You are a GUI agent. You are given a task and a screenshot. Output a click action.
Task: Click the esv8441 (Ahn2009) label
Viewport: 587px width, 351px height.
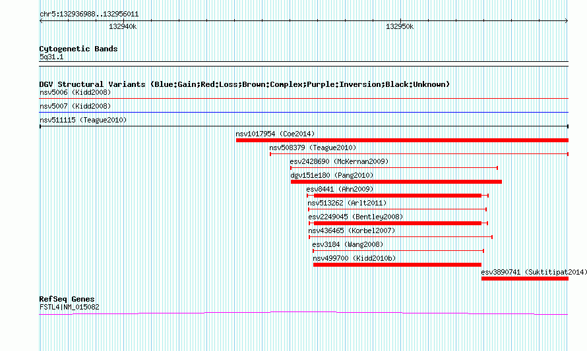[340, 189]
